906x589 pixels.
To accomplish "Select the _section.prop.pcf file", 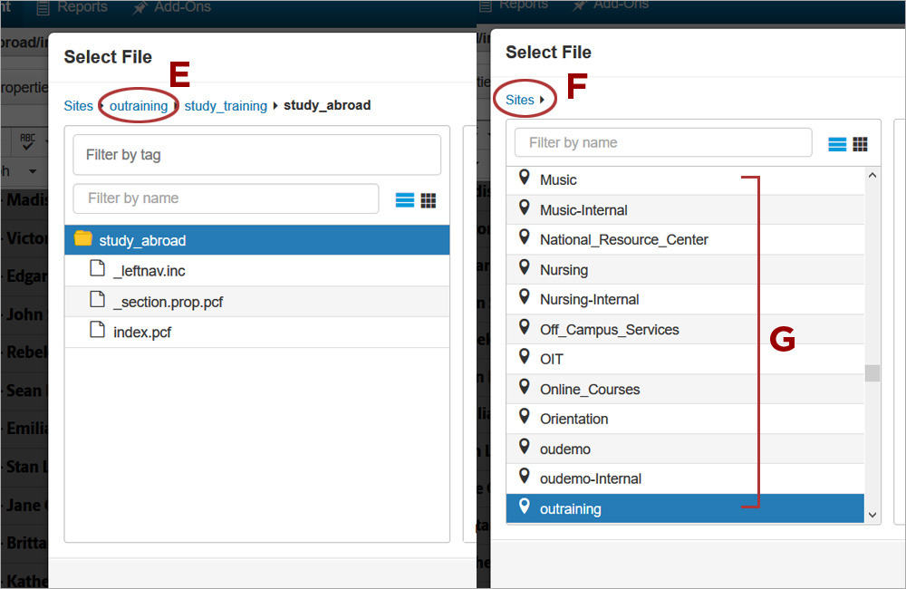I will pyautogui.click(x=168, y=302).
